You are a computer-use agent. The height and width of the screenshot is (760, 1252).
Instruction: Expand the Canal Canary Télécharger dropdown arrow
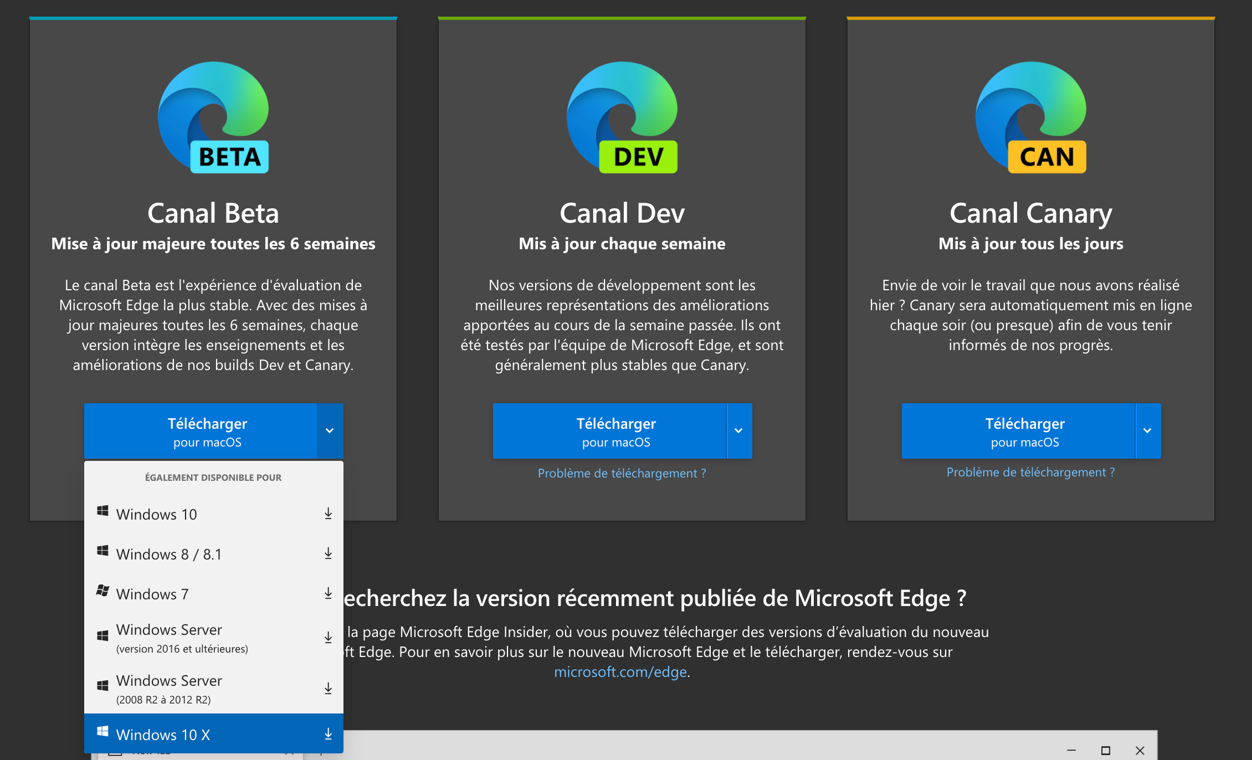point(1147,431)
